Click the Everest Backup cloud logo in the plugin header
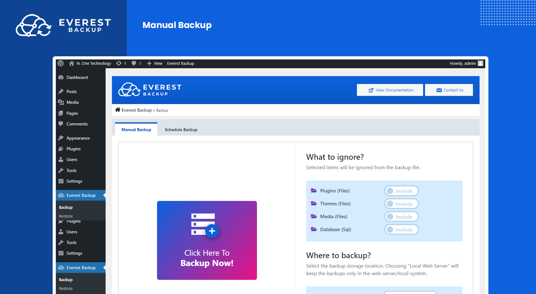This screenshot has height=294, width=536. (x=129, y=90)
